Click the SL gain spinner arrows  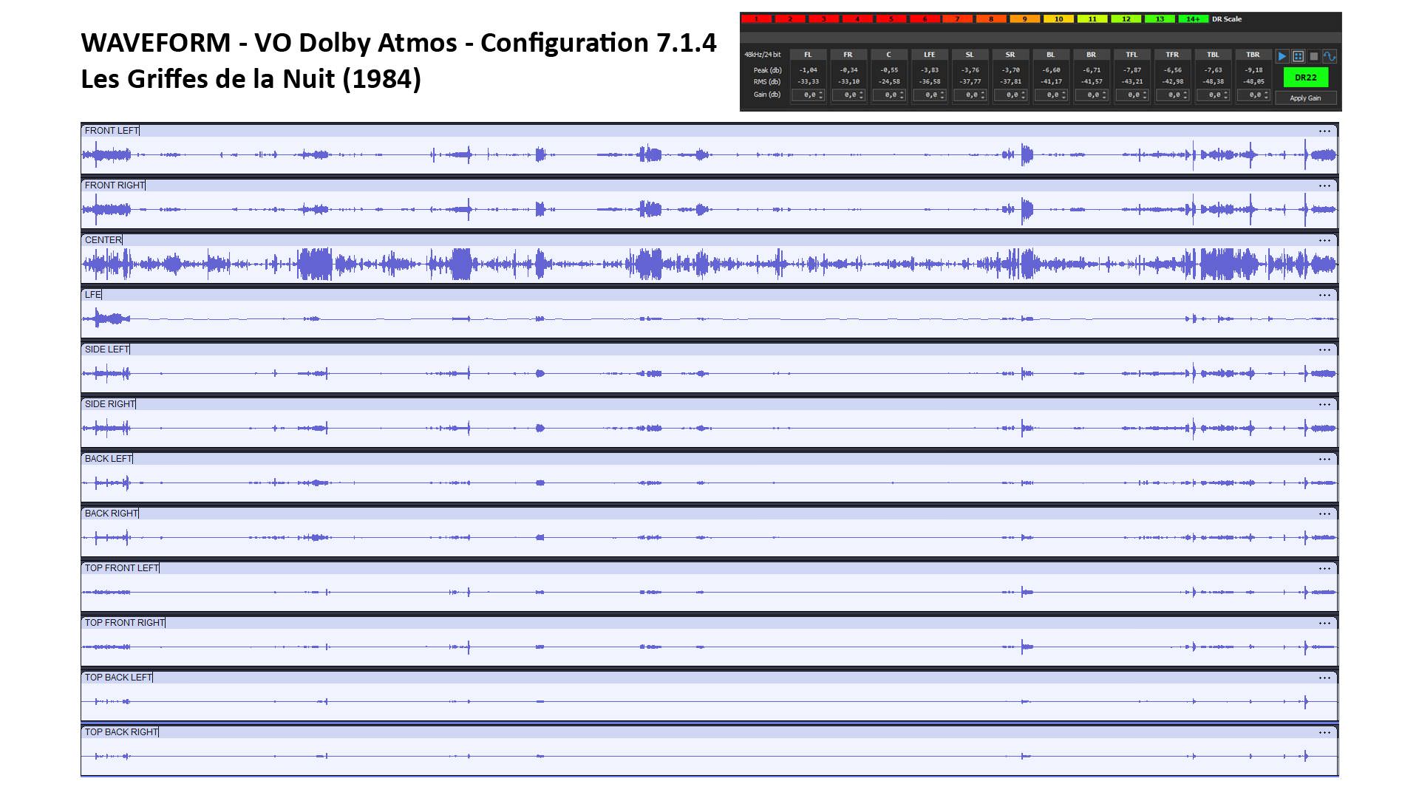[983, 95]
